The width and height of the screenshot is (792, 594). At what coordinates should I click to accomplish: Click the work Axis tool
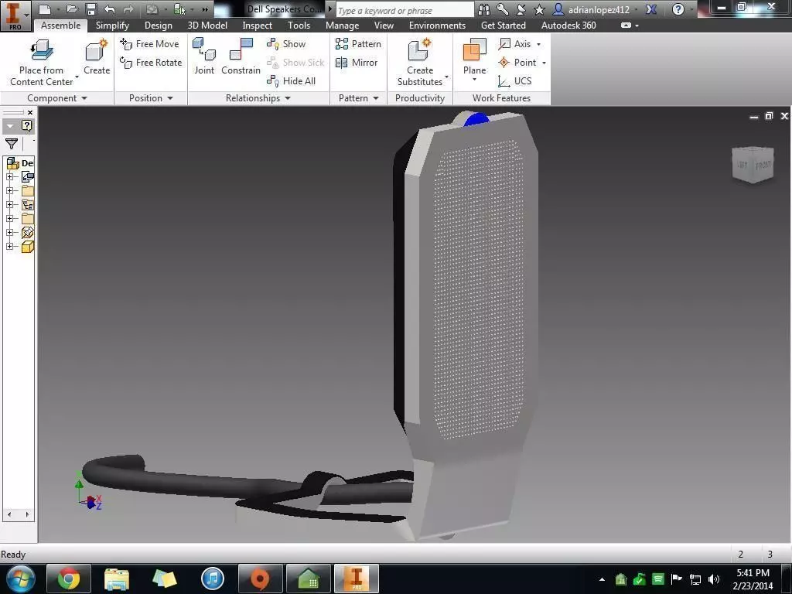514,44
